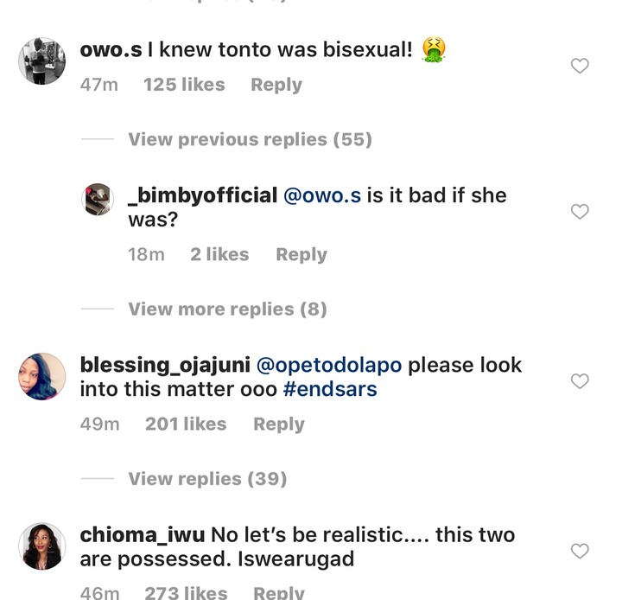Like _bimbyofficial's reply with heart icon
Screen dimensions: 622x600
(x=580, y=212)
